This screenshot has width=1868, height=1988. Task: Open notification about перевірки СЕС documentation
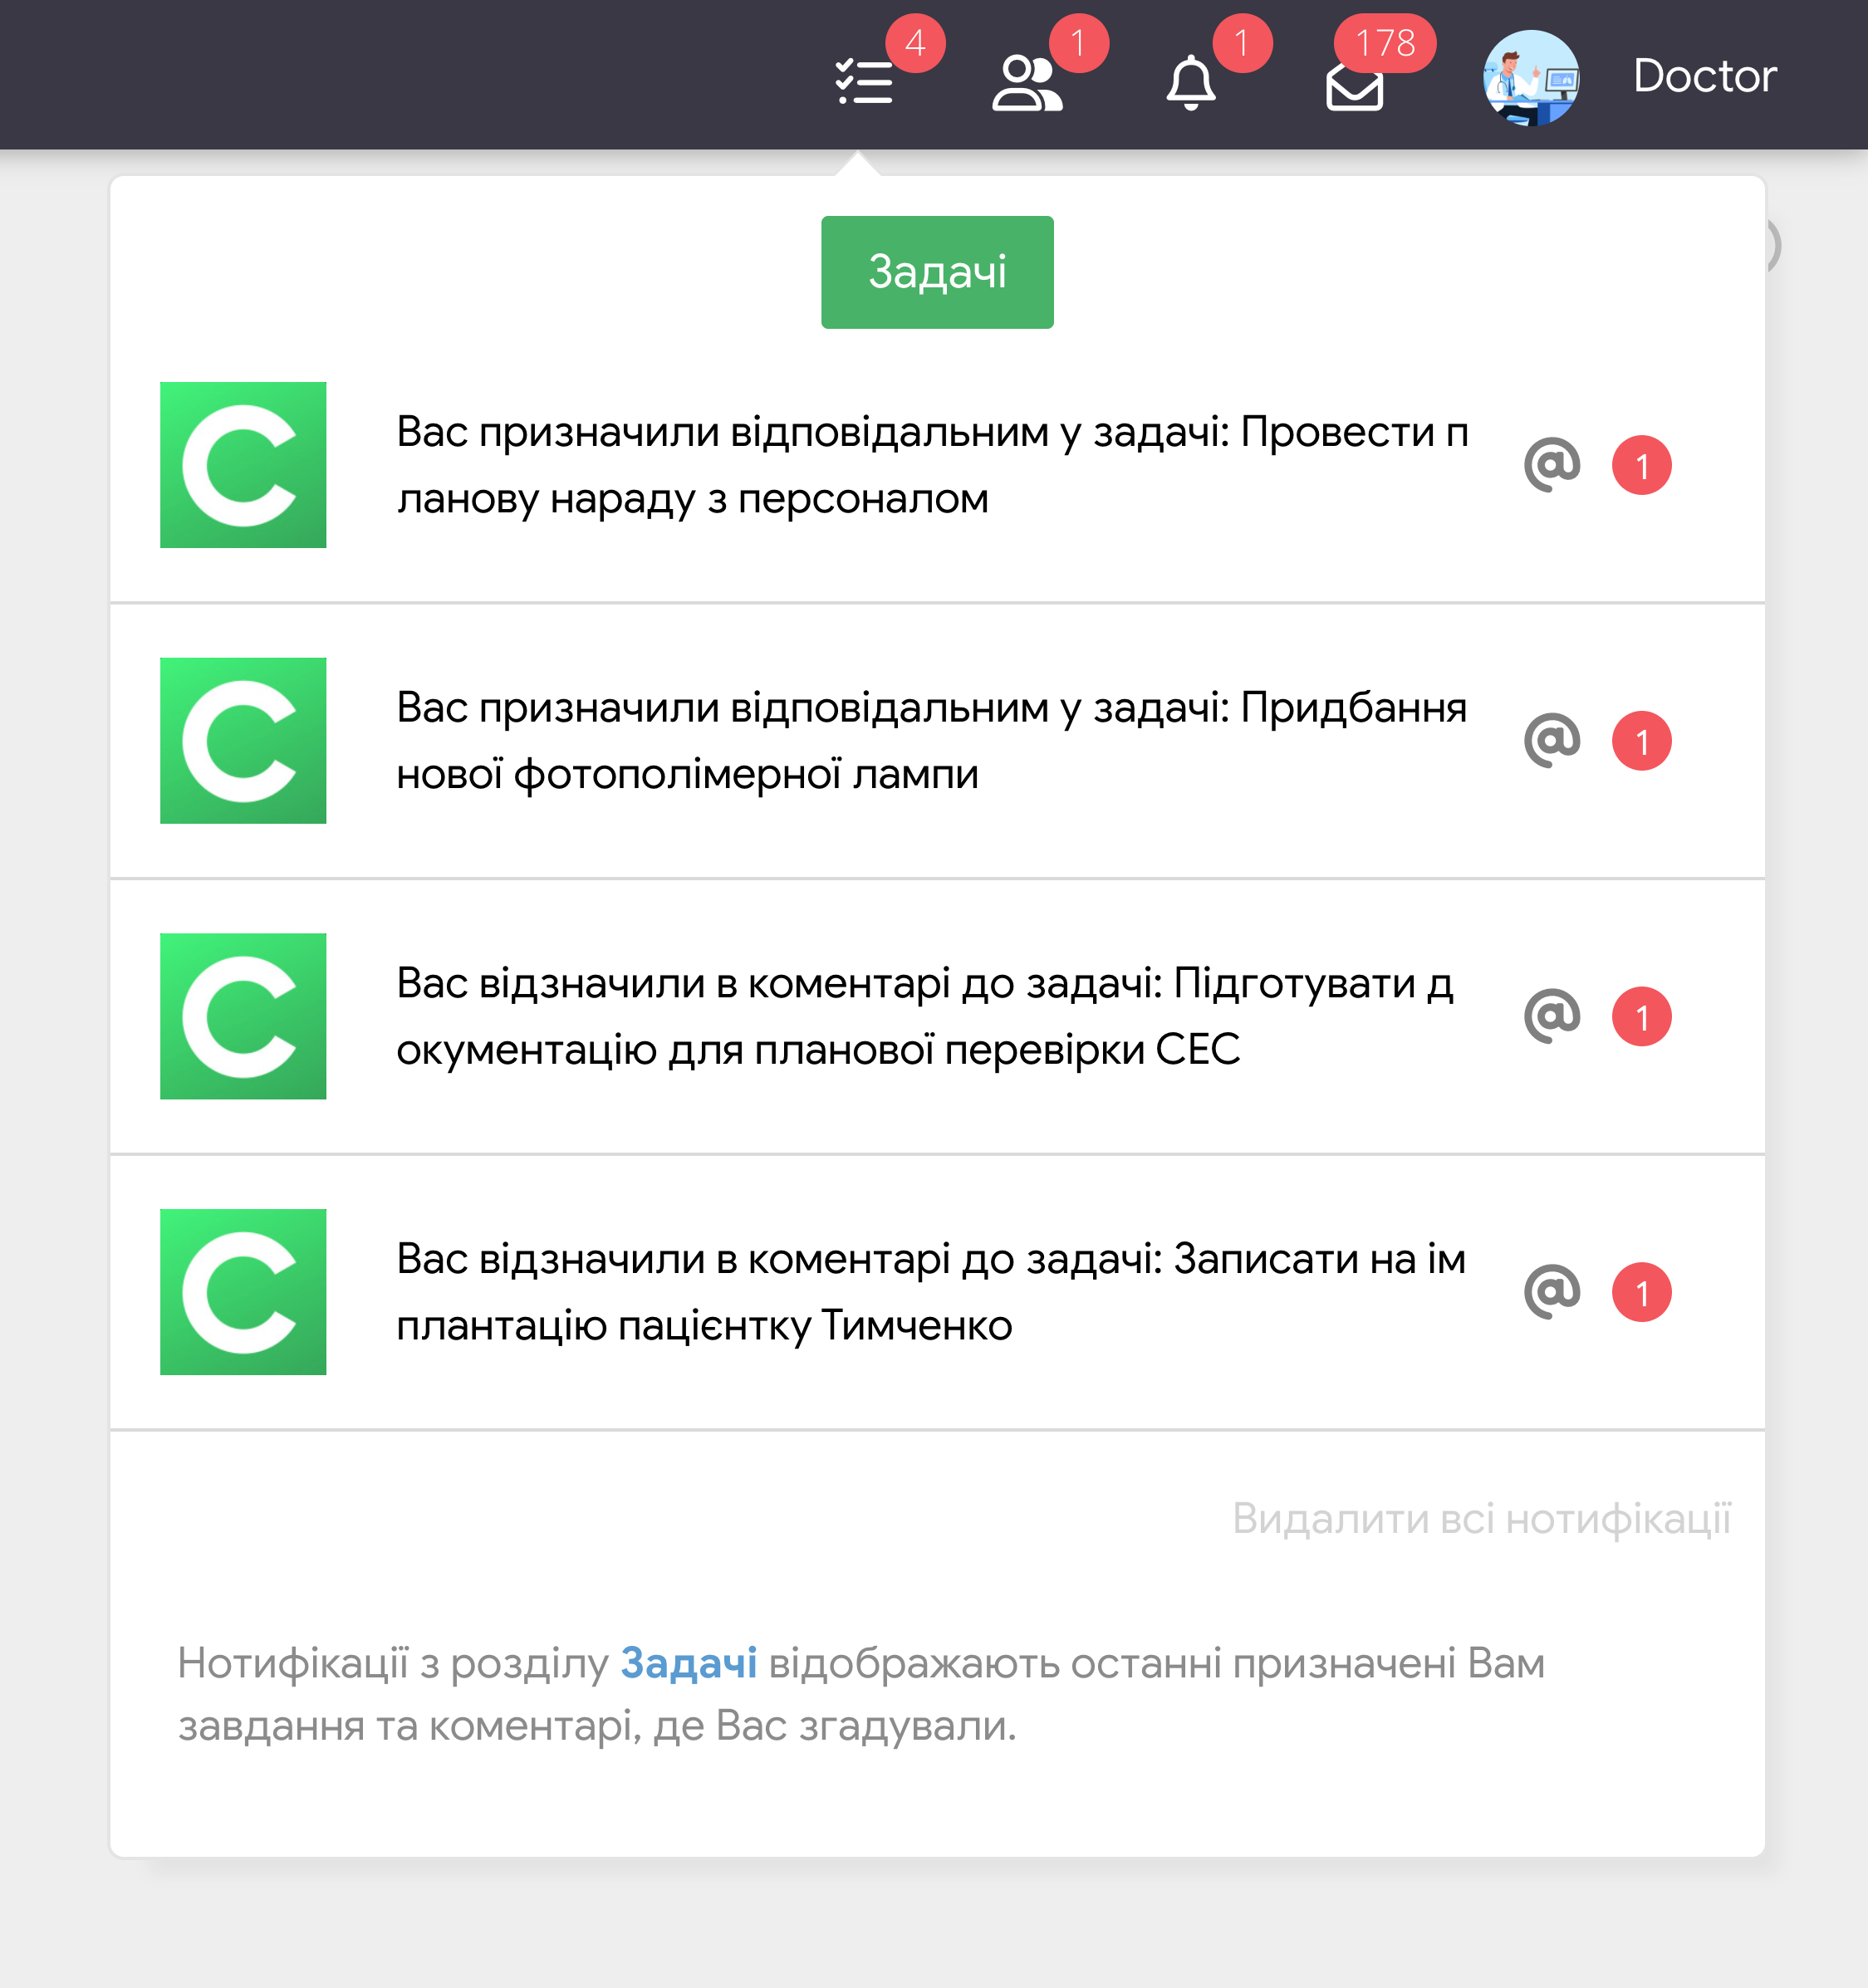click(925, 1016)
